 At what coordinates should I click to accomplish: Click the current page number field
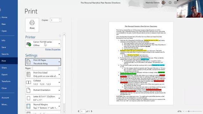[83, 111]
